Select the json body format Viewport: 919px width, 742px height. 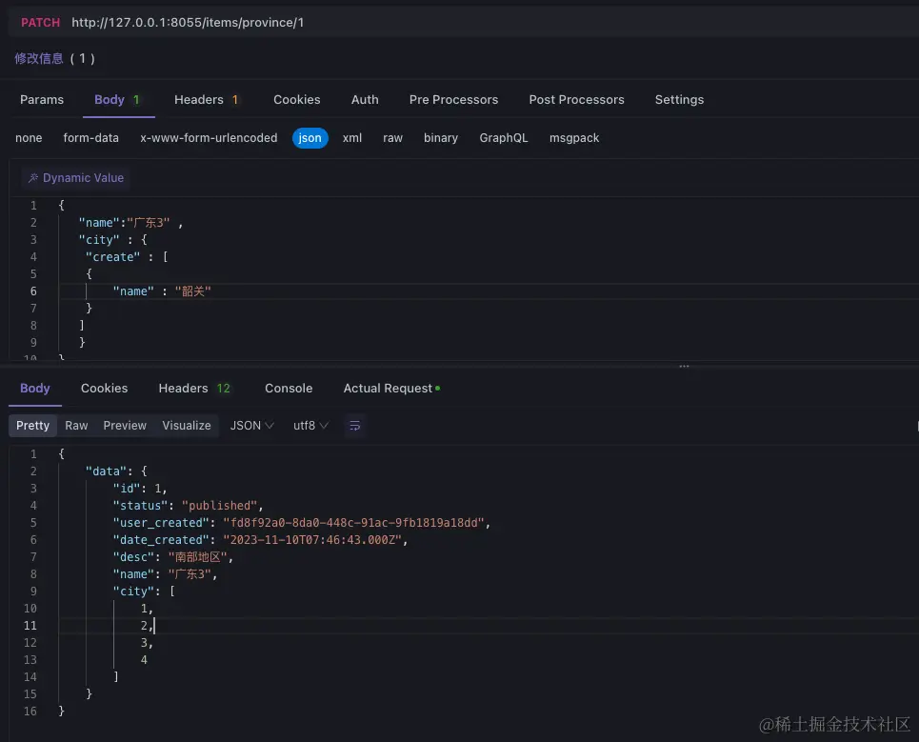tap(310, 137)
